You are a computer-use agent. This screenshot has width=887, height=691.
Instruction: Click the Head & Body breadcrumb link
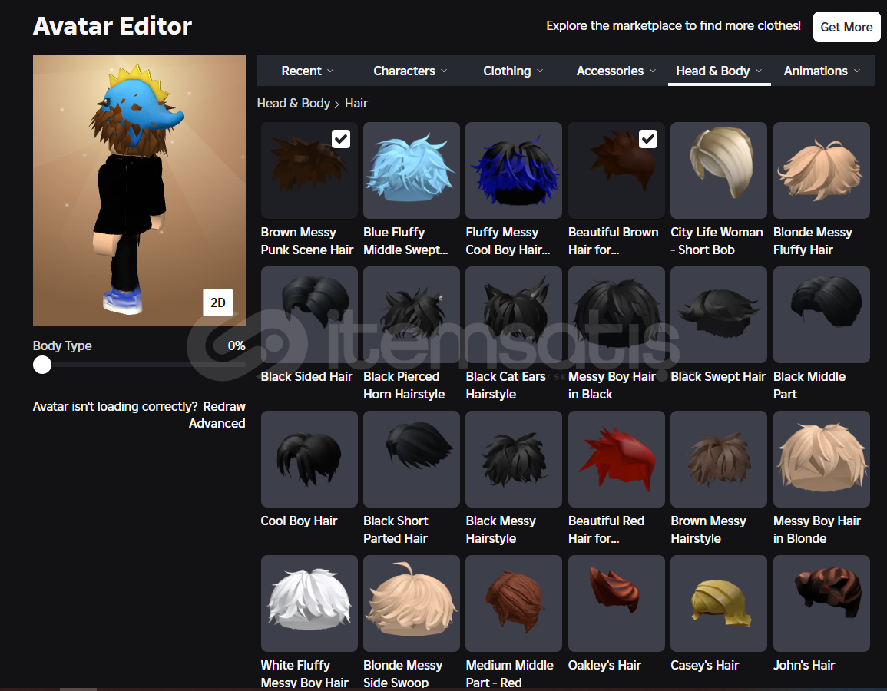293,104
